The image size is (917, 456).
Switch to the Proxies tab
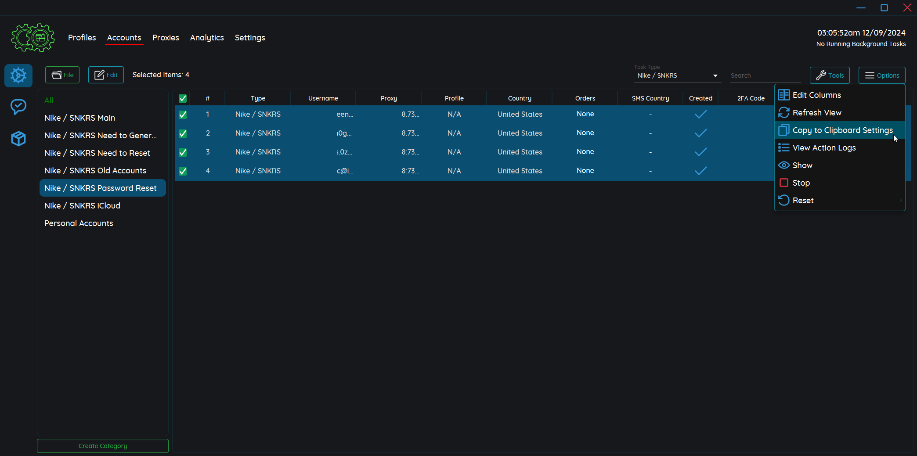click(166, 38)
